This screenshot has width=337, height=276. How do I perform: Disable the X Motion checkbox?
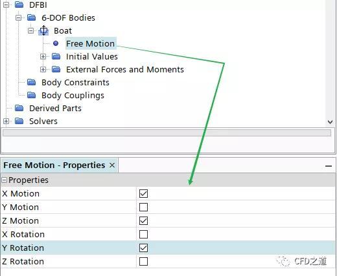click(143, 193)
